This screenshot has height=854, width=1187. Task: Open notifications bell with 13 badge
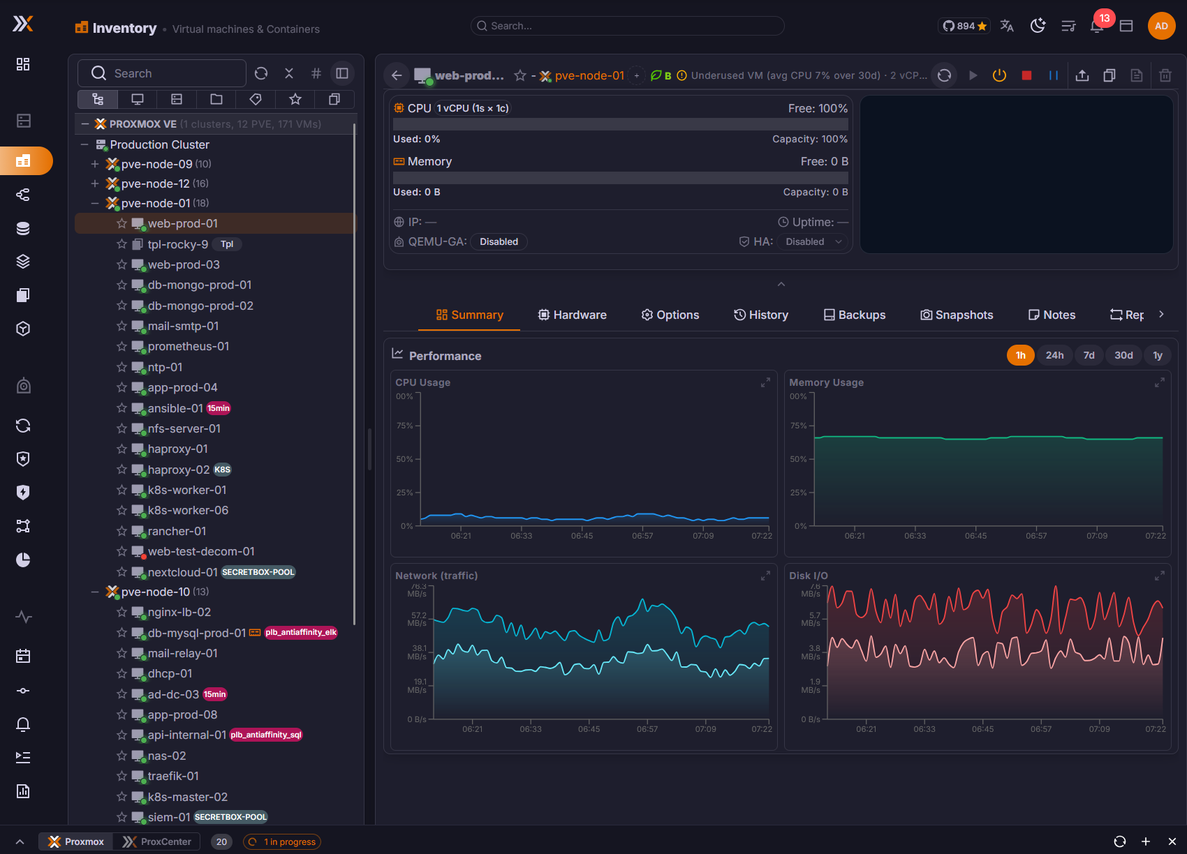(x=1098, y=25)
